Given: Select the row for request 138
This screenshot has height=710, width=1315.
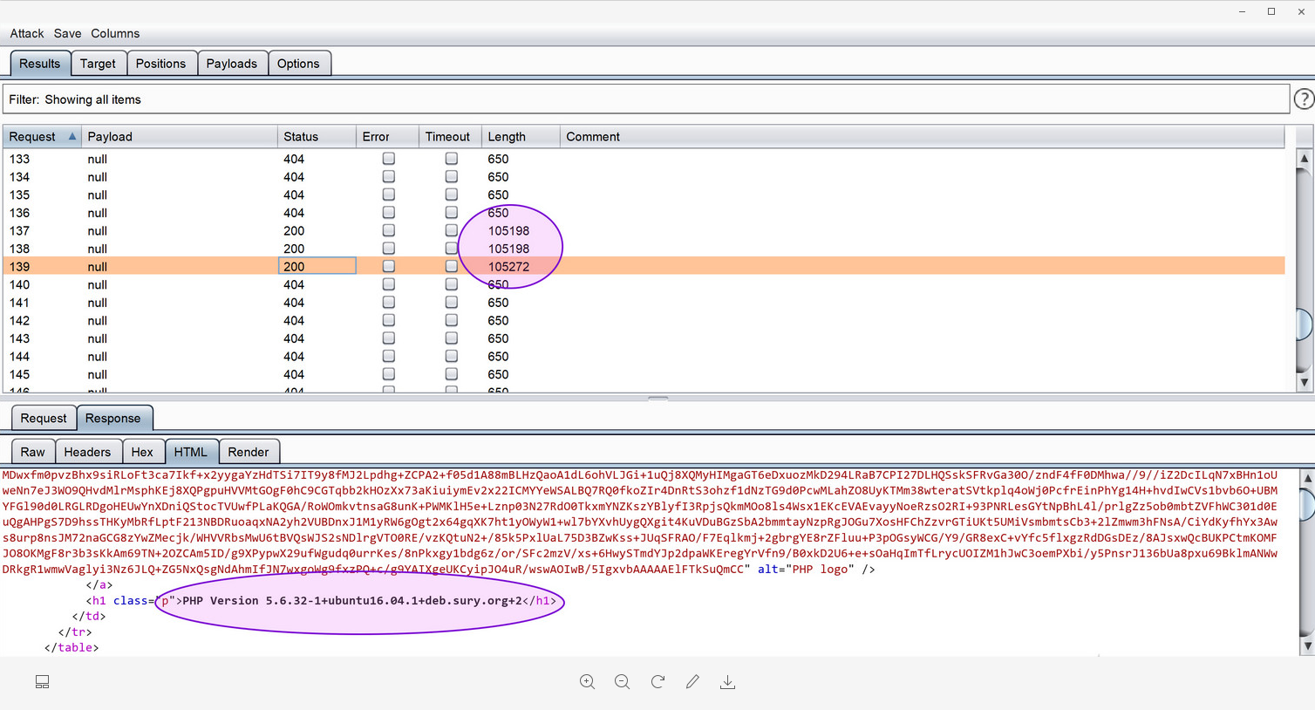Looking at the screenshot, I should [x=644, y=249].
